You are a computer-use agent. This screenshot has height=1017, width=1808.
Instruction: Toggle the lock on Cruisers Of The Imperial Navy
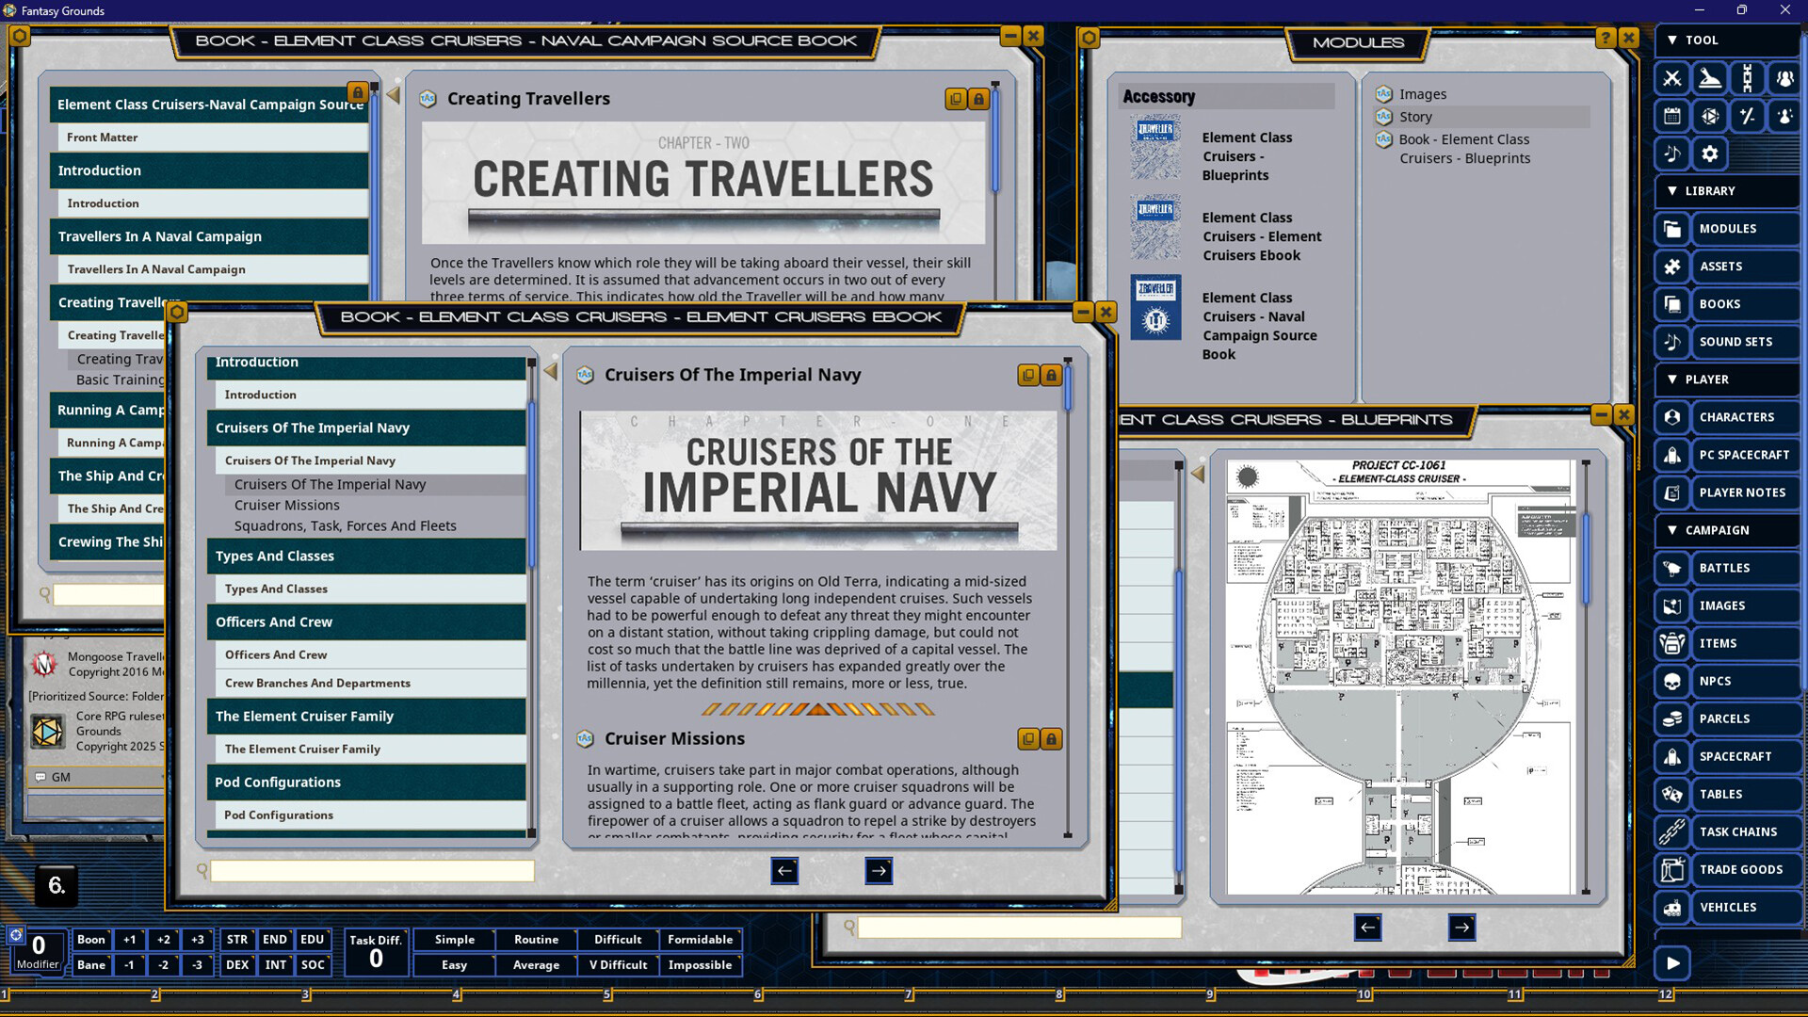(1051, 376)
